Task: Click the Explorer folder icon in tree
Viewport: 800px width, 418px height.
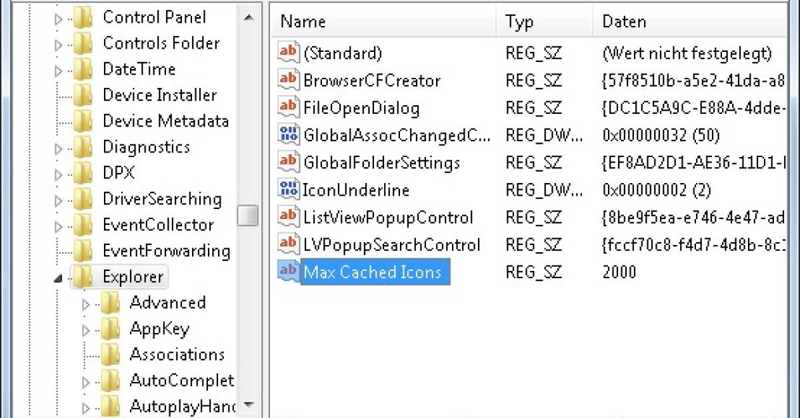Action: (x=83, y=276)
